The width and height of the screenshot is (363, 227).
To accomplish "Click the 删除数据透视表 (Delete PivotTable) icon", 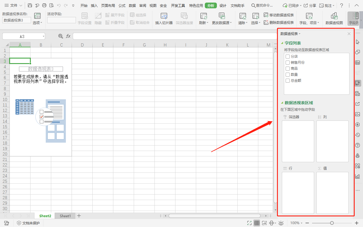I will [x=266, y=22].
